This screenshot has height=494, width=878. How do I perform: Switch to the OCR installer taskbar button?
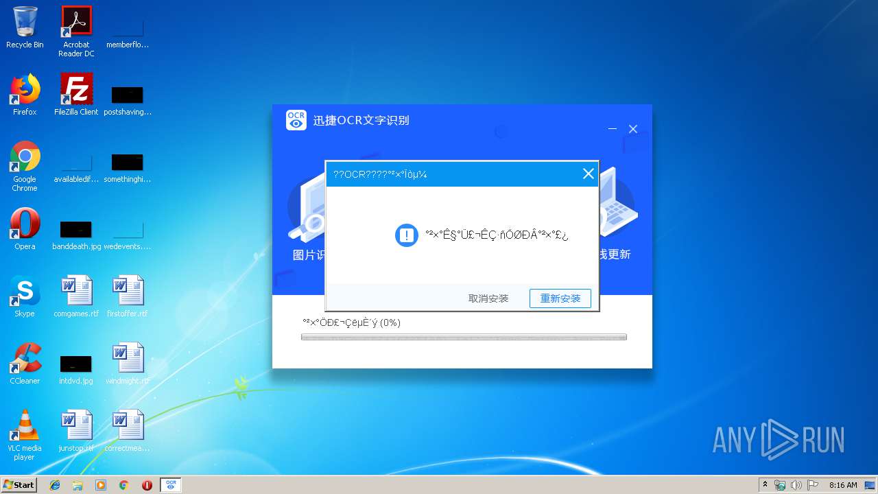pos(171,485)
